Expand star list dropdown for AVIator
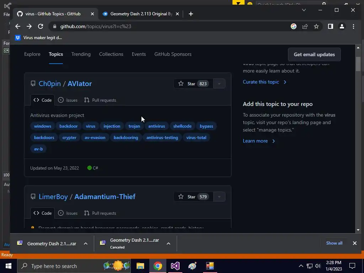This screenshot has height=273, width=364. [x=219, y=84]
